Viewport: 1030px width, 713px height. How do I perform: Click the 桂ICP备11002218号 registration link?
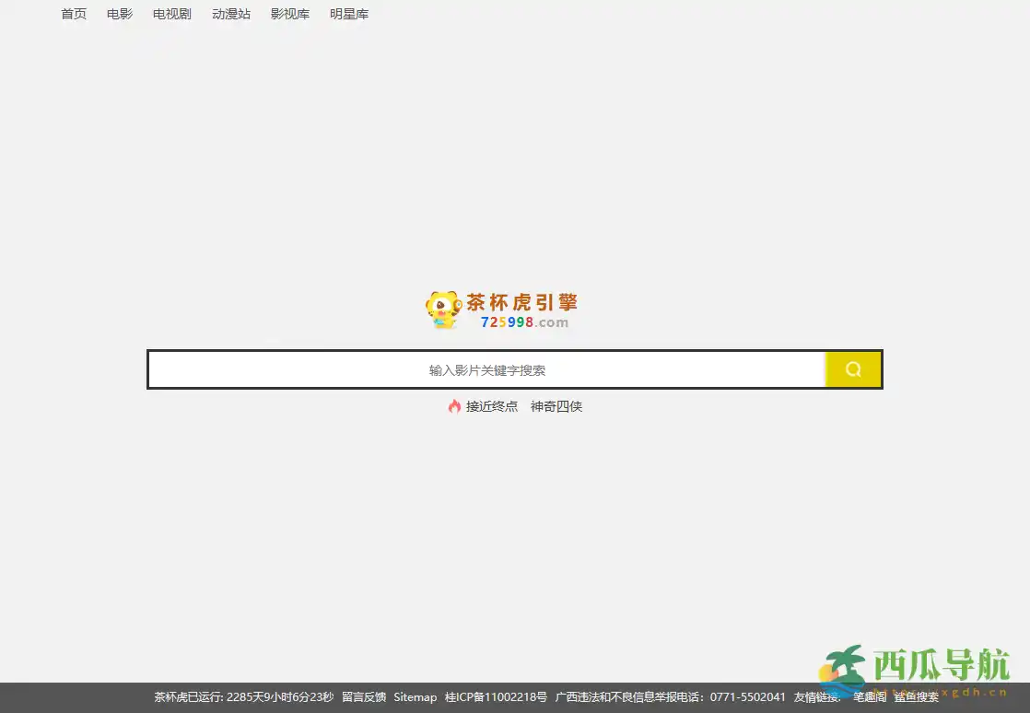[496, 697]
